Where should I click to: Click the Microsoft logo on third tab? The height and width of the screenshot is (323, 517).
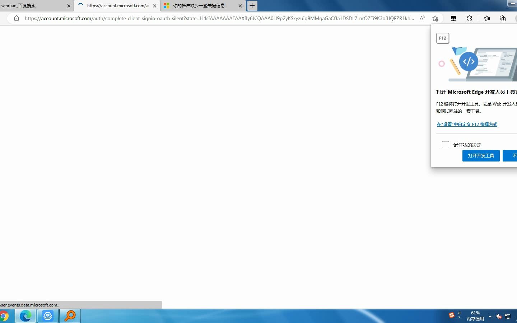[167, 6]
